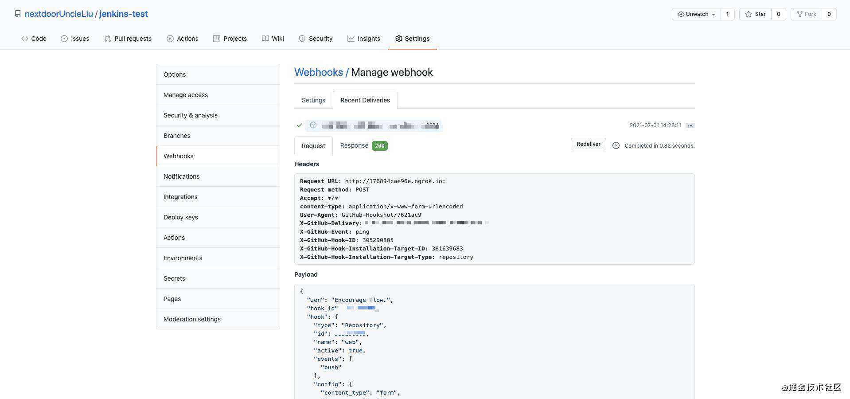Click the repository book icon beside nextdoorUncleLiu

point(18,14)
